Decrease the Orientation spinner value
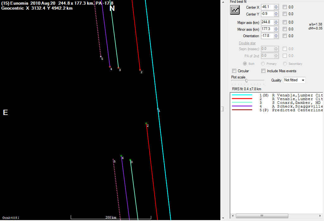The height and width of the screenshot is (221, 324). [x=276, y=37]
